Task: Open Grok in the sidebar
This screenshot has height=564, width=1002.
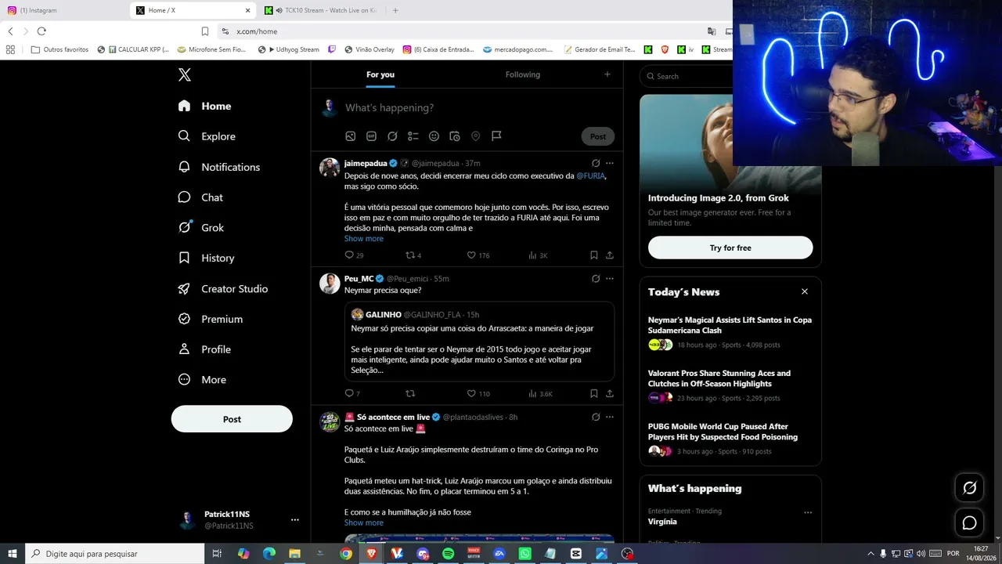Action: coord(201,228)
